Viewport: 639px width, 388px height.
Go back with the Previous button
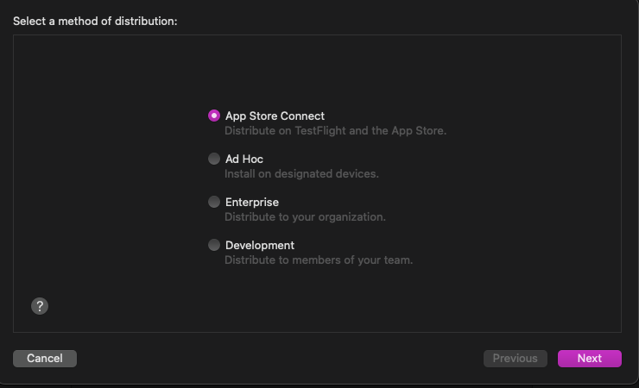pyautogui.click(x=516, y=359)
